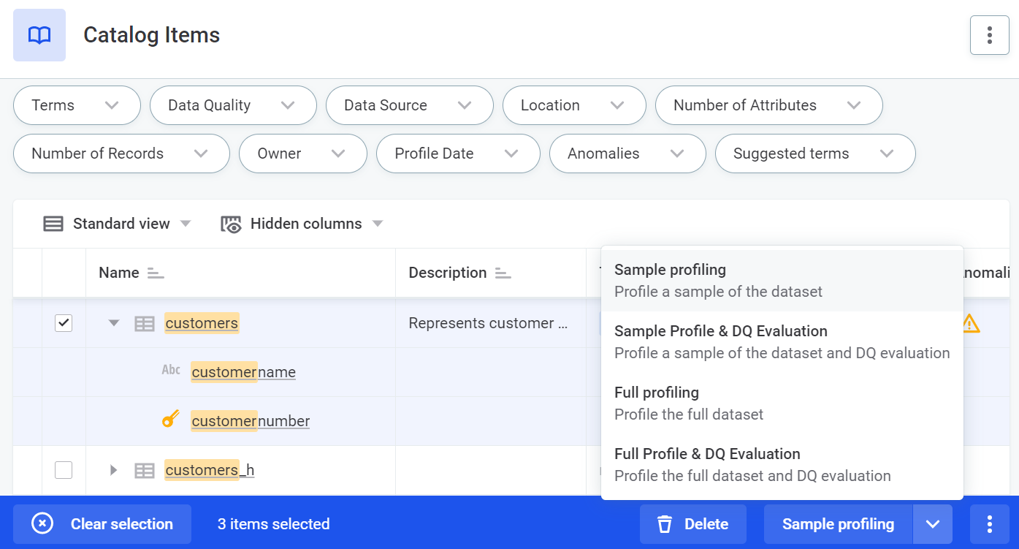The width and height of the screenshot is (1019, 549).
Task: Click the sort icon next to Name column
Action: (x=156, y=273)
